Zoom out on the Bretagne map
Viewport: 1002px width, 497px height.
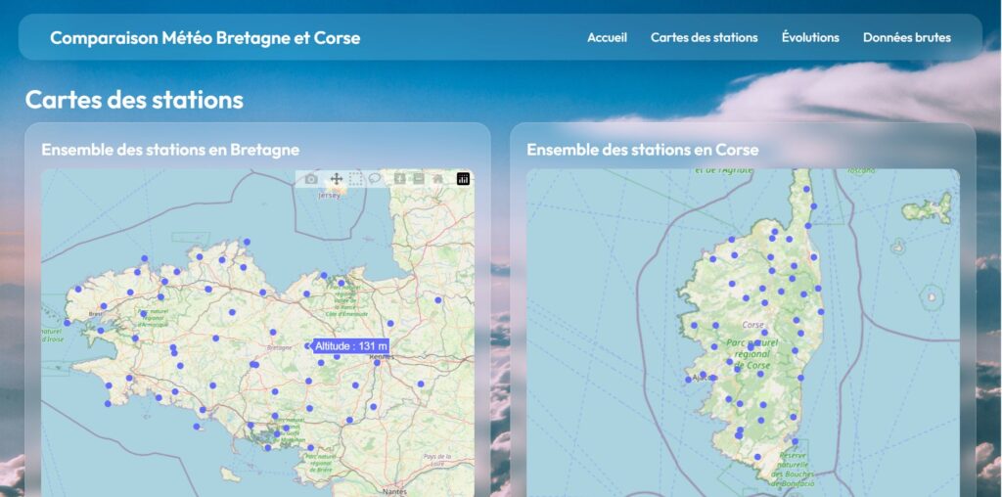click(418, 179)
